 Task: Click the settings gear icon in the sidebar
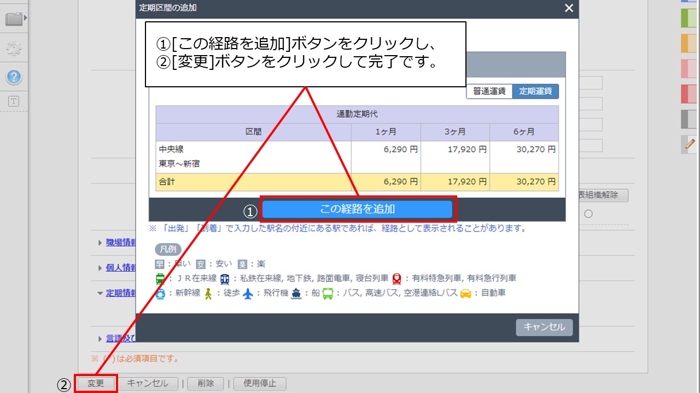[14, 48]
